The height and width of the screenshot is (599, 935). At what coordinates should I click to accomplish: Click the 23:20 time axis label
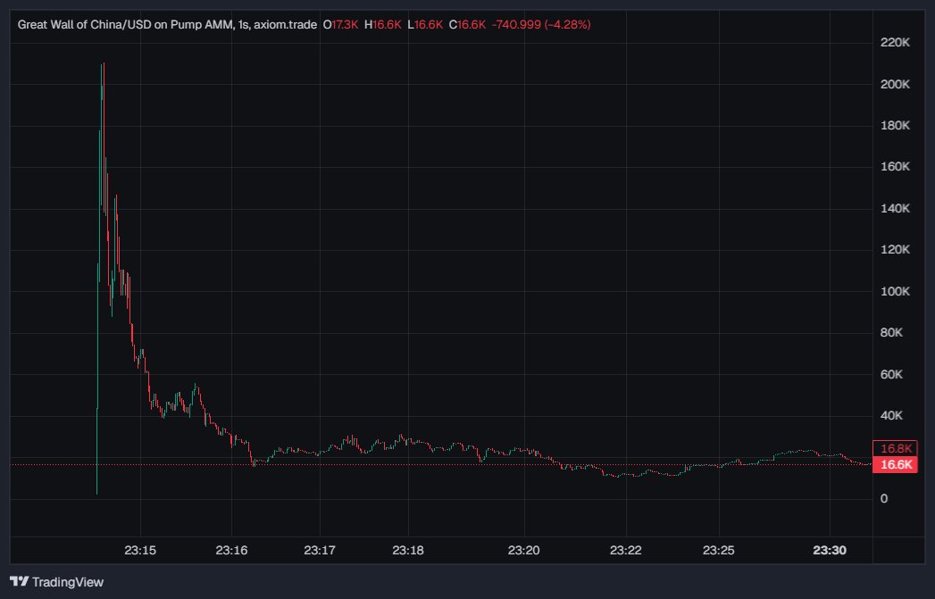pos(523,550)
